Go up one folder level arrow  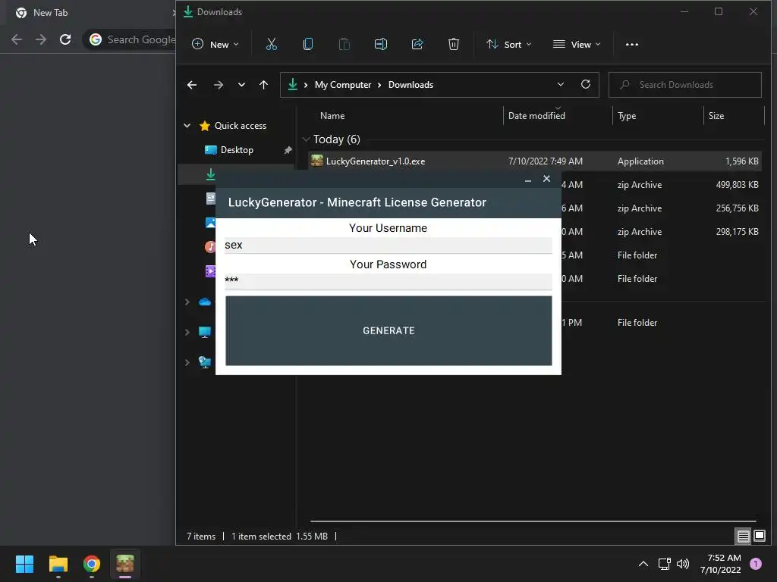pos(263,85)
